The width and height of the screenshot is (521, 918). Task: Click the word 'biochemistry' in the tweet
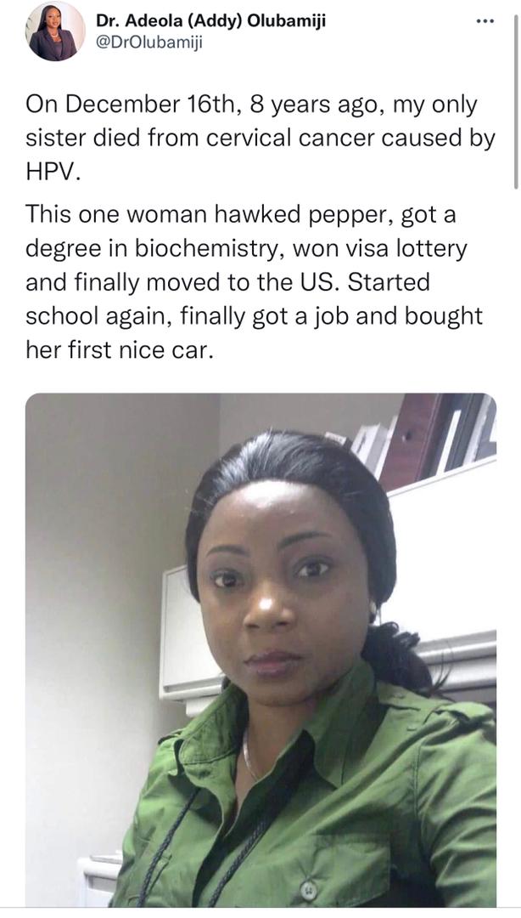coord(210,249)
